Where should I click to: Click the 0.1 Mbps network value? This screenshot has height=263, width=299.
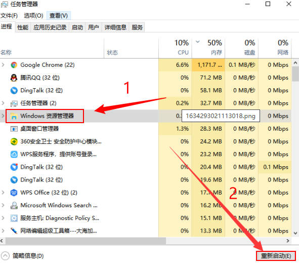(x=276, y=167)
